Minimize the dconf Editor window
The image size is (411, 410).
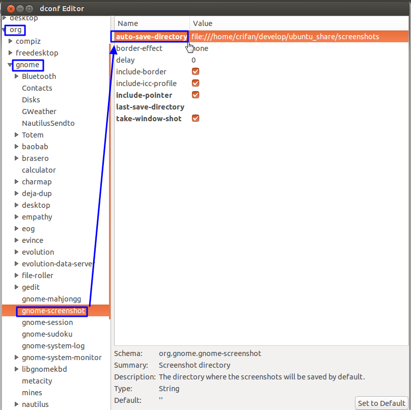pyautogui.click(x=20, y=9)
